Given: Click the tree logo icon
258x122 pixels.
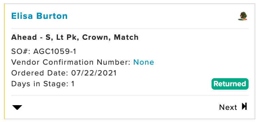Looking at the screenshot, I should [243, 16].
